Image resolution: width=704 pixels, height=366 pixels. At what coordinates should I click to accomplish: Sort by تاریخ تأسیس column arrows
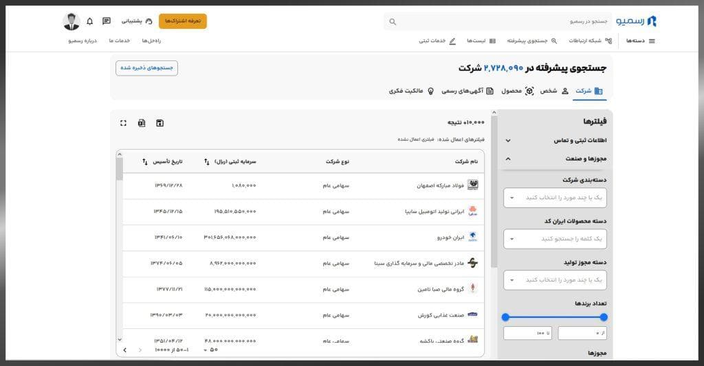point(144,161)
